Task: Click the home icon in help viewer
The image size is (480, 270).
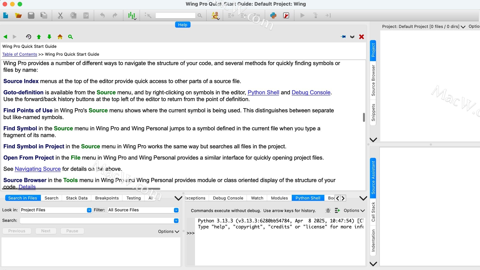Action: point(60,37)
